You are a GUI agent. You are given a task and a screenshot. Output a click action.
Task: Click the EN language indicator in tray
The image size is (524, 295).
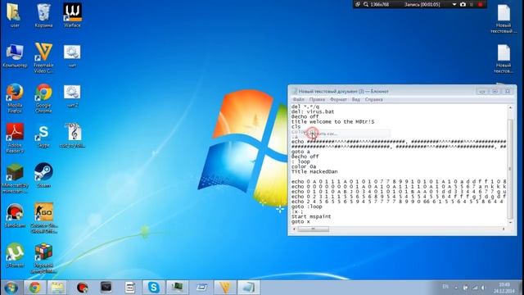click(x=445, y=287)
